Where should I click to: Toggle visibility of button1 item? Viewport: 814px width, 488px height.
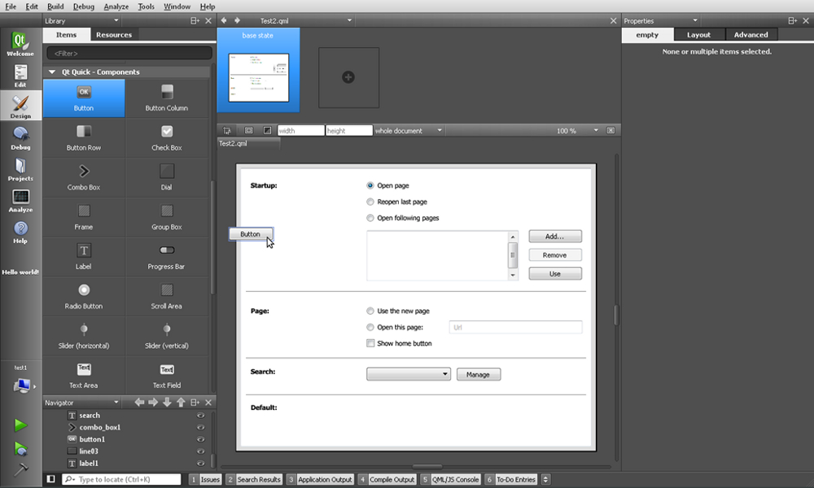point(200,439)
